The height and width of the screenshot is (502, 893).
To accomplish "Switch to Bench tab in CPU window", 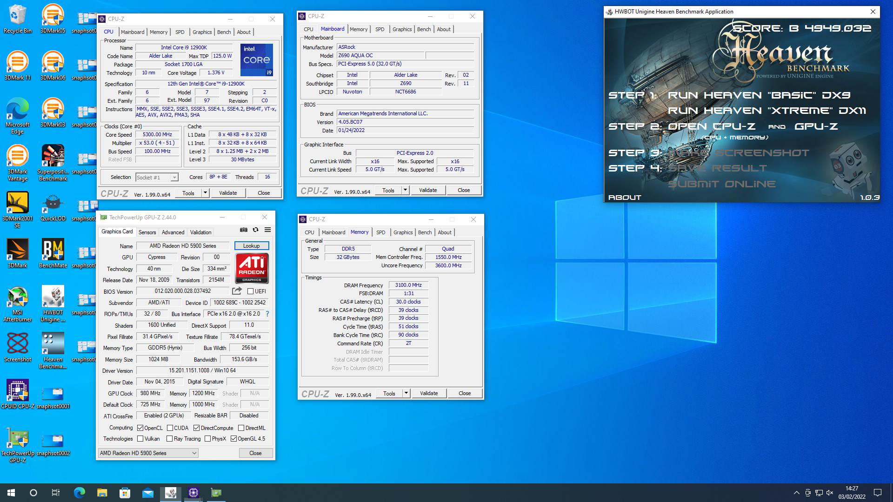I will click(224, 32).
